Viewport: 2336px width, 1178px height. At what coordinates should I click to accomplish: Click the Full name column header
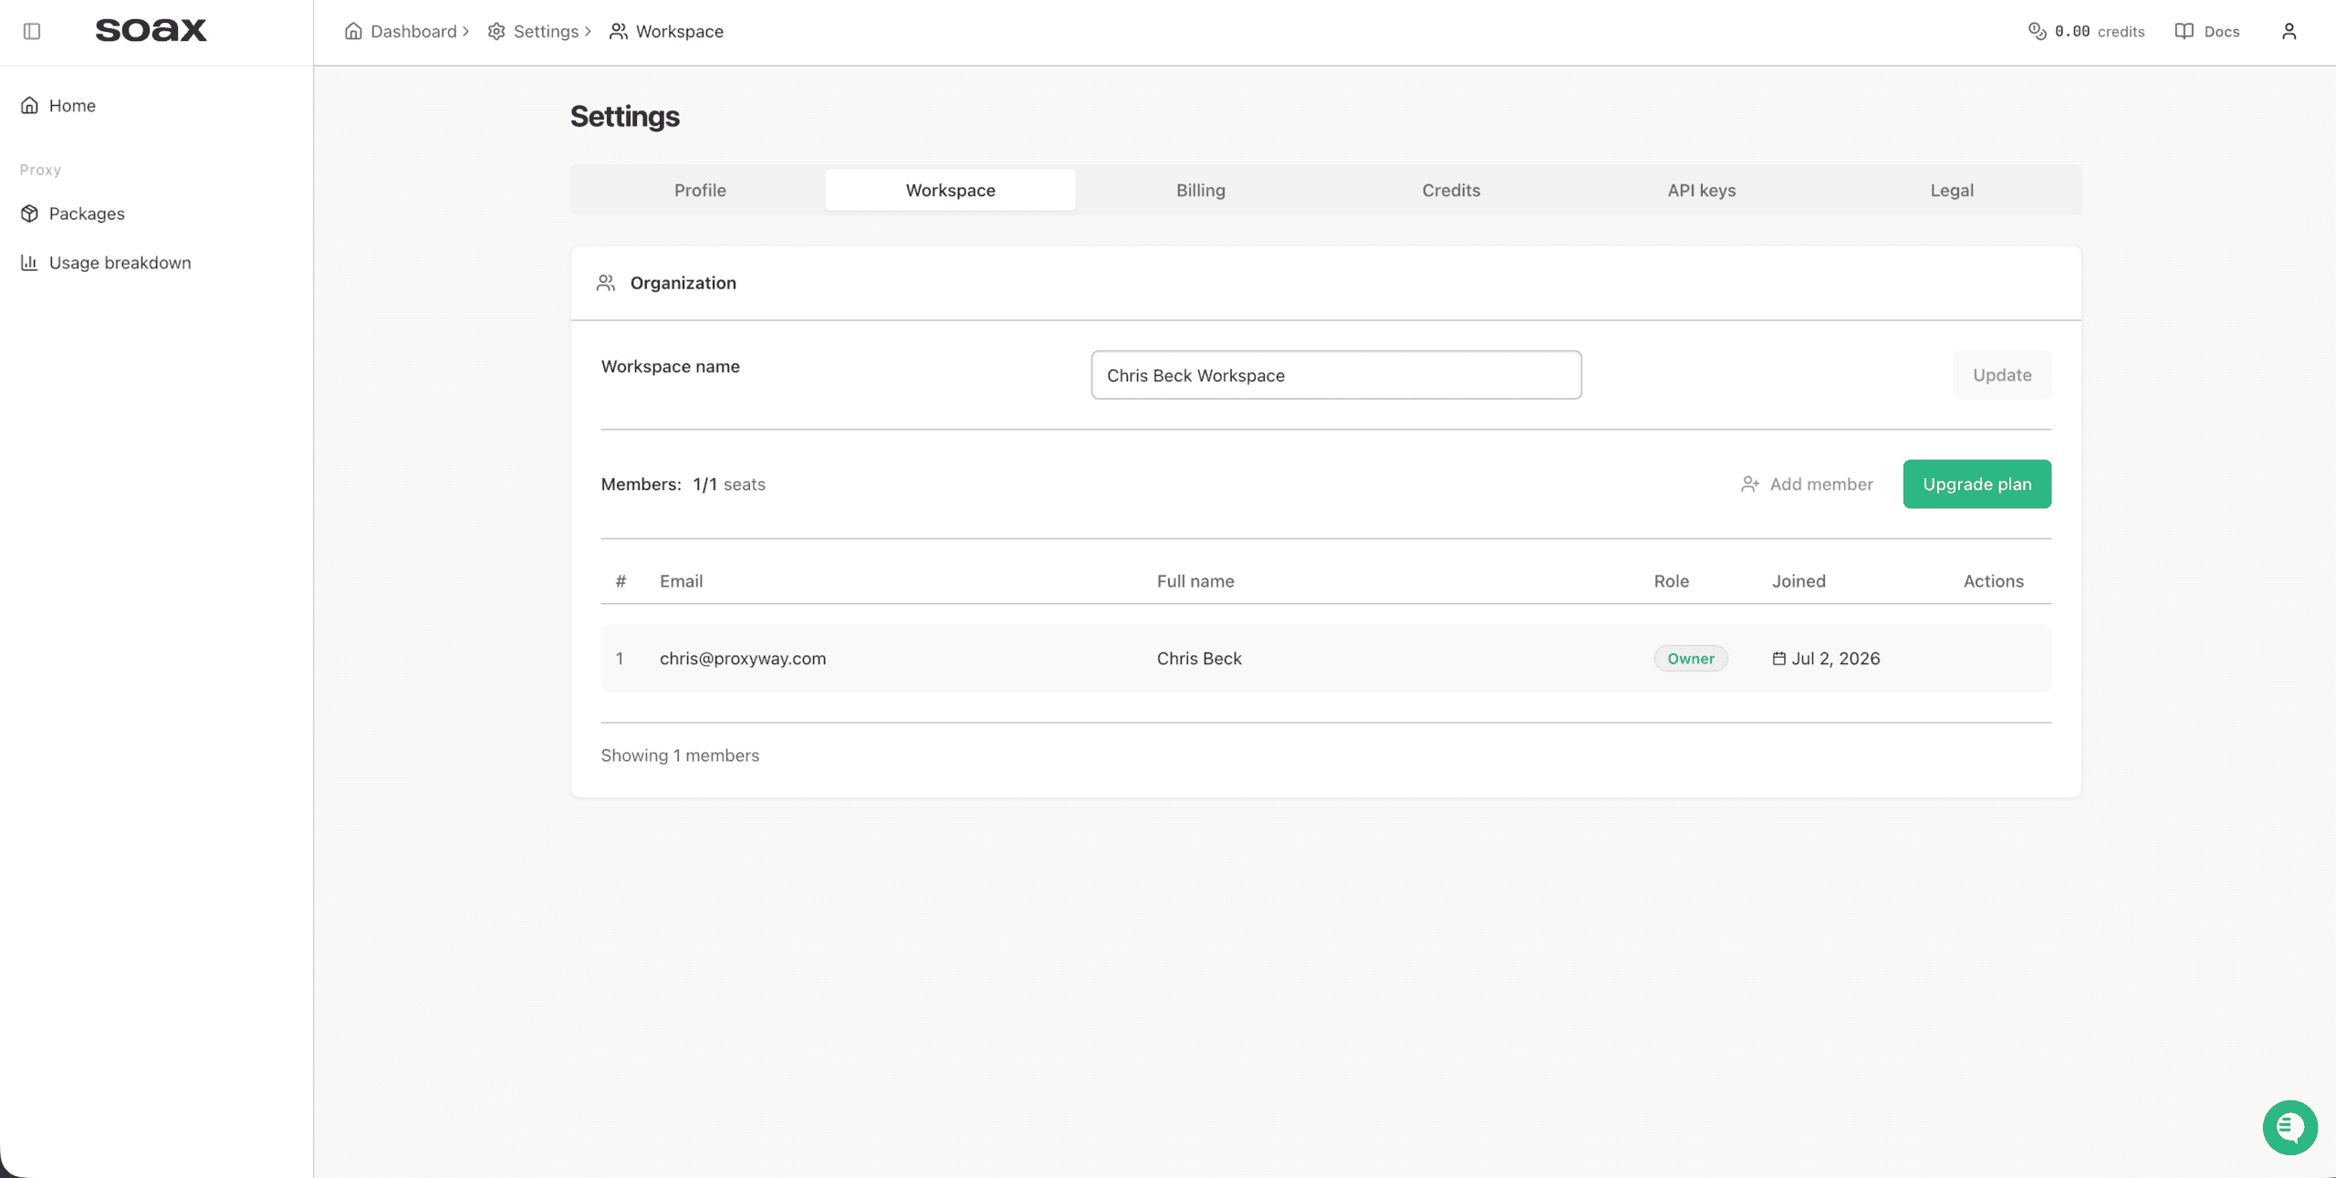pyautogui.click(x=1194, y=580)
